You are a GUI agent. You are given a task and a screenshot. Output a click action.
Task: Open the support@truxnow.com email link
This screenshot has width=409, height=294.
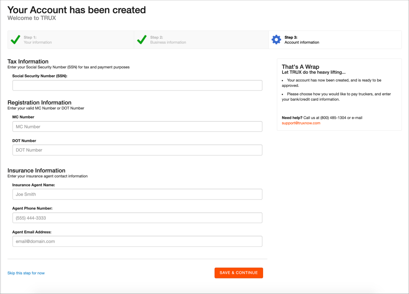pyautogui.click(x=301, y=123)
